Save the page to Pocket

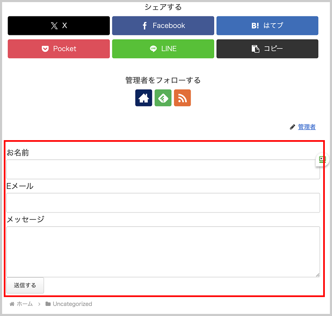(x=58, y=49)
